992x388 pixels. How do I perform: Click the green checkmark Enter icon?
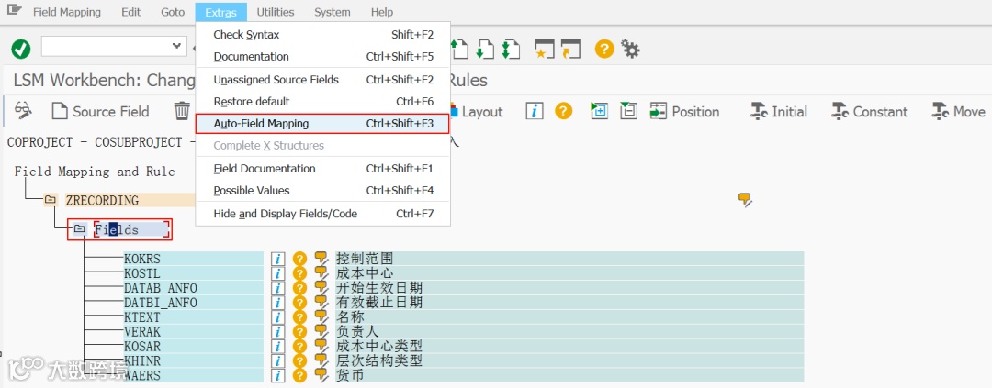[21, 49]
